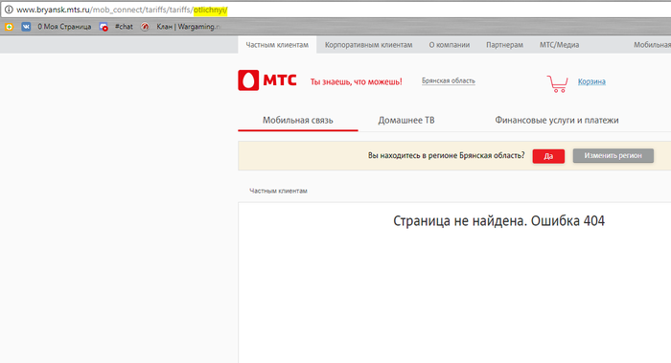Viewport: 671px width, 363px height.
Task: Open the orange first bookmark icon
Action: [9, 27]
